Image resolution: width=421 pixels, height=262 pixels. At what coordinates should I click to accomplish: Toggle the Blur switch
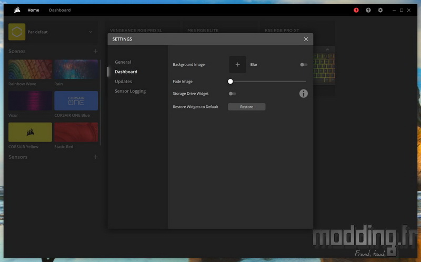pyautogui.click(x=304, y=64)
